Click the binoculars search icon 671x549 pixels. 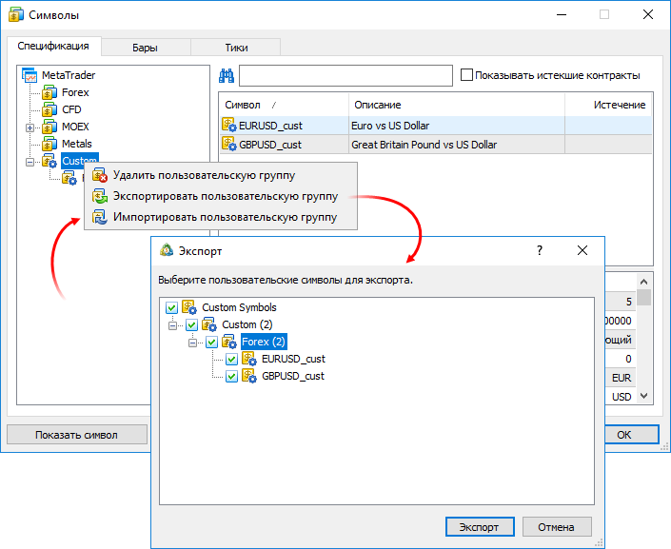coord(227,76)
